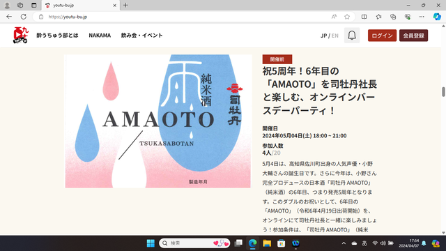Open the NAKAMA menu item

(100, 36)
